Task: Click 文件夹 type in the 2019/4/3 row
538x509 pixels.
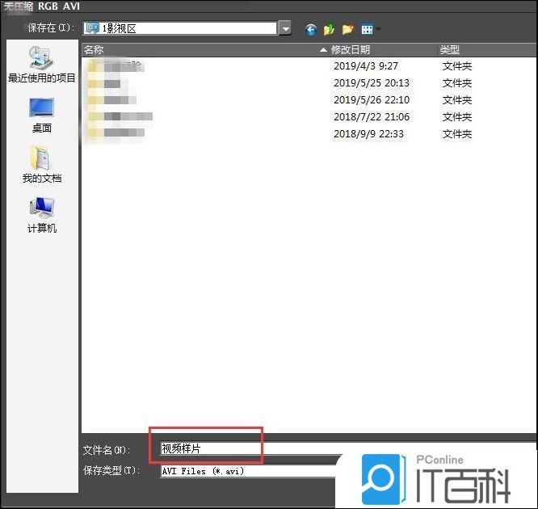Action: point(457,66)
